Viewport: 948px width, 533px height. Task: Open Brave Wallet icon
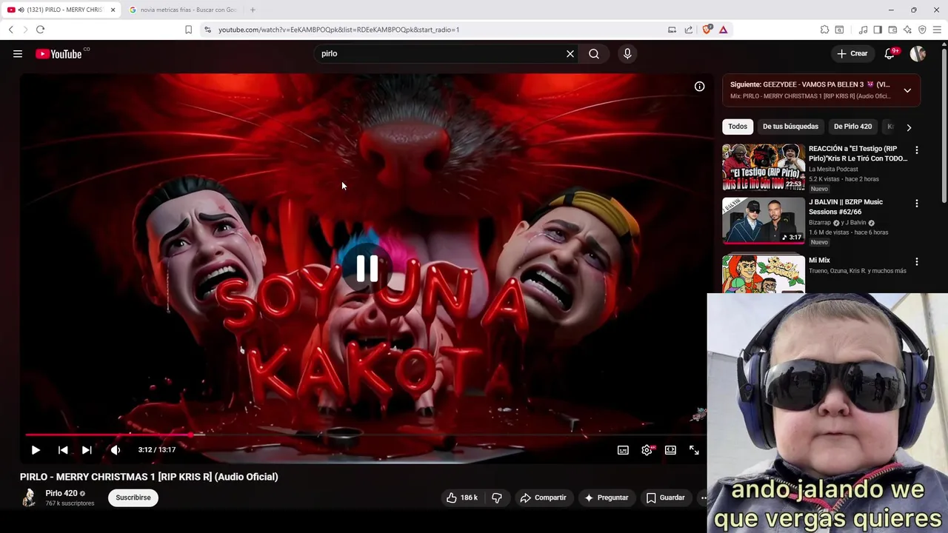point(892,30)
